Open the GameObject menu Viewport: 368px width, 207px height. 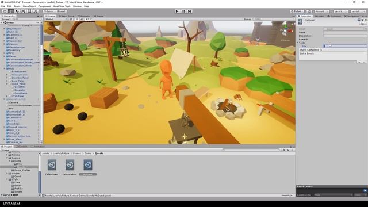coord(29,6)
